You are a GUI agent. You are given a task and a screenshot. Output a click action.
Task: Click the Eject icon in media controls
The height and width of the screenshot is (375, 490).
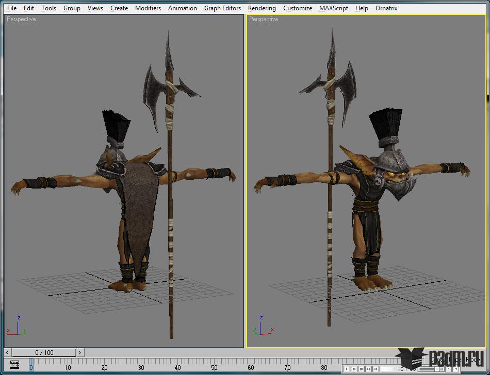point(448,369)
